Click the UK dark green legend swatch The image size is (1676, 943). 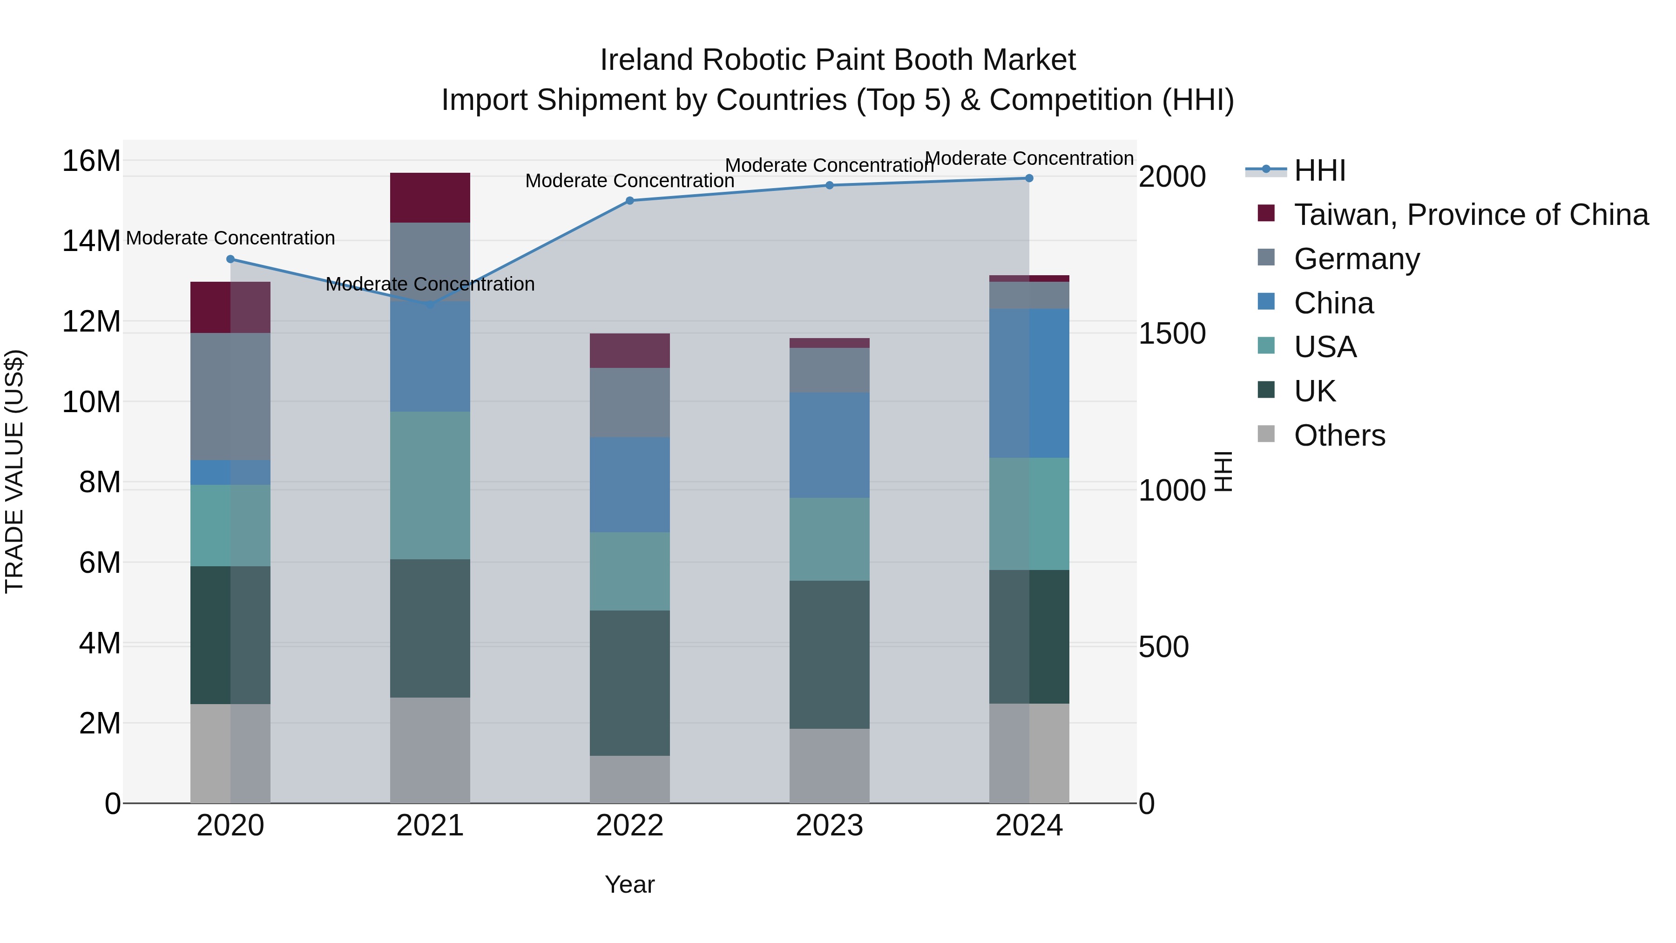pyautogui.click(x=1266, y=390)
